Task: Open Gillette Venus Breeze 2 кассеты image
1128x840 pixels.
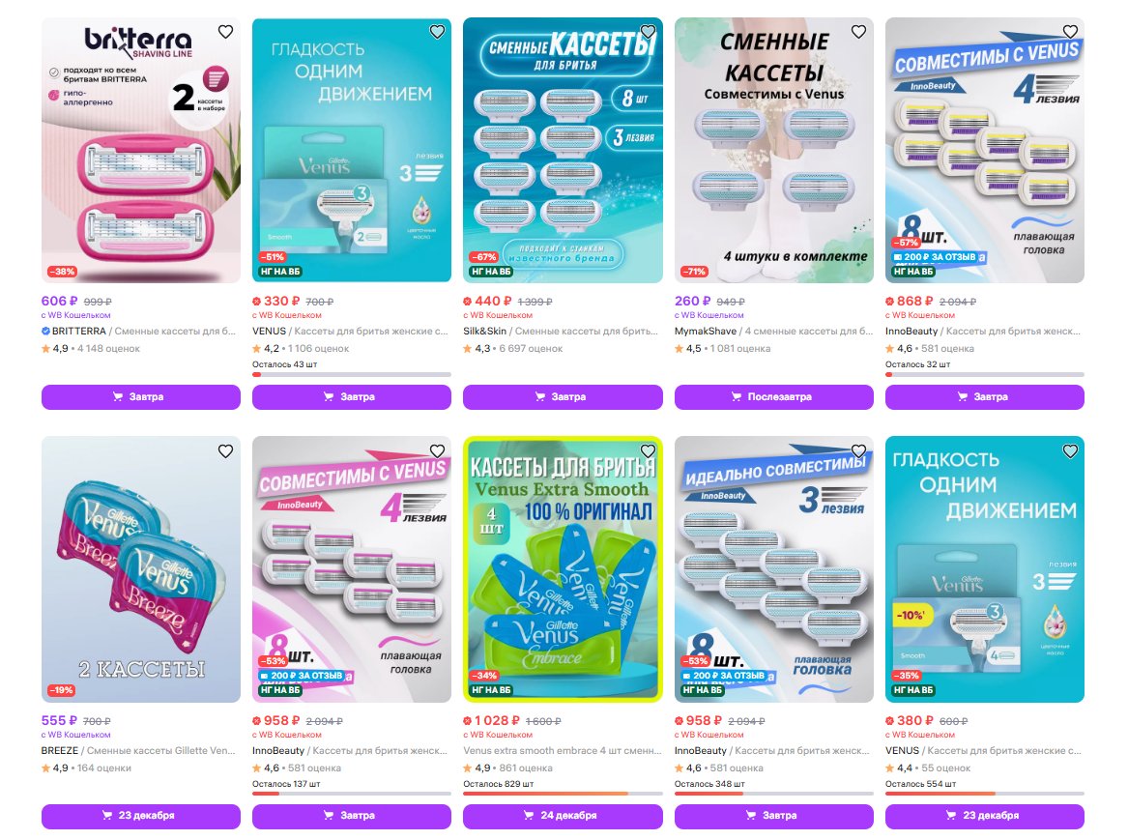Action: pos(141,569)
